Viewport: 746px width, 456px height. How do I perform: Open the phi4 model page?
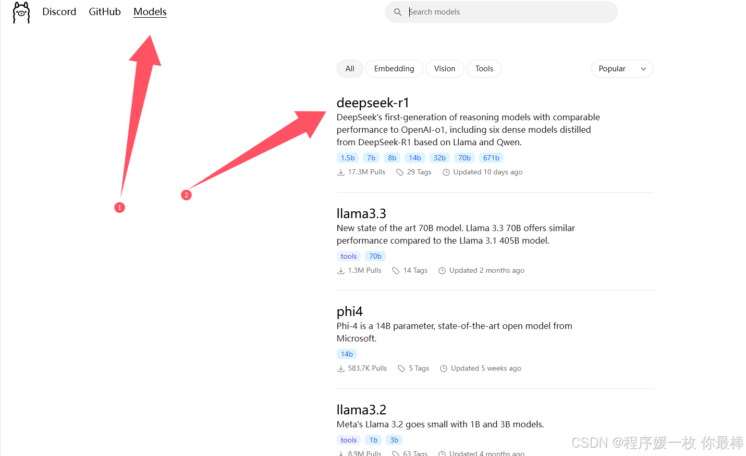pyautogui.click(x=350, y=311)
